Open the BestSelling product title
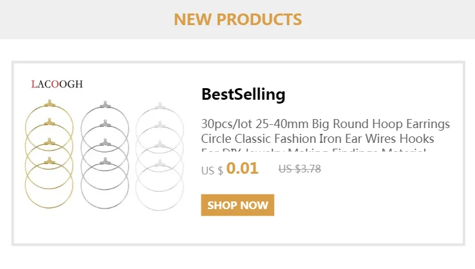The image size is (475, 269). (x=243, y=95)
